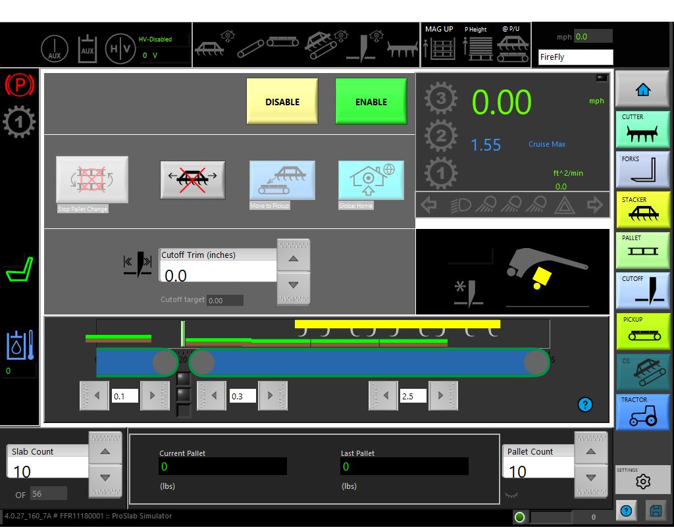674x527 pixels.
Task: Open the FireFly selection box
Action: [x=574, y=57]
